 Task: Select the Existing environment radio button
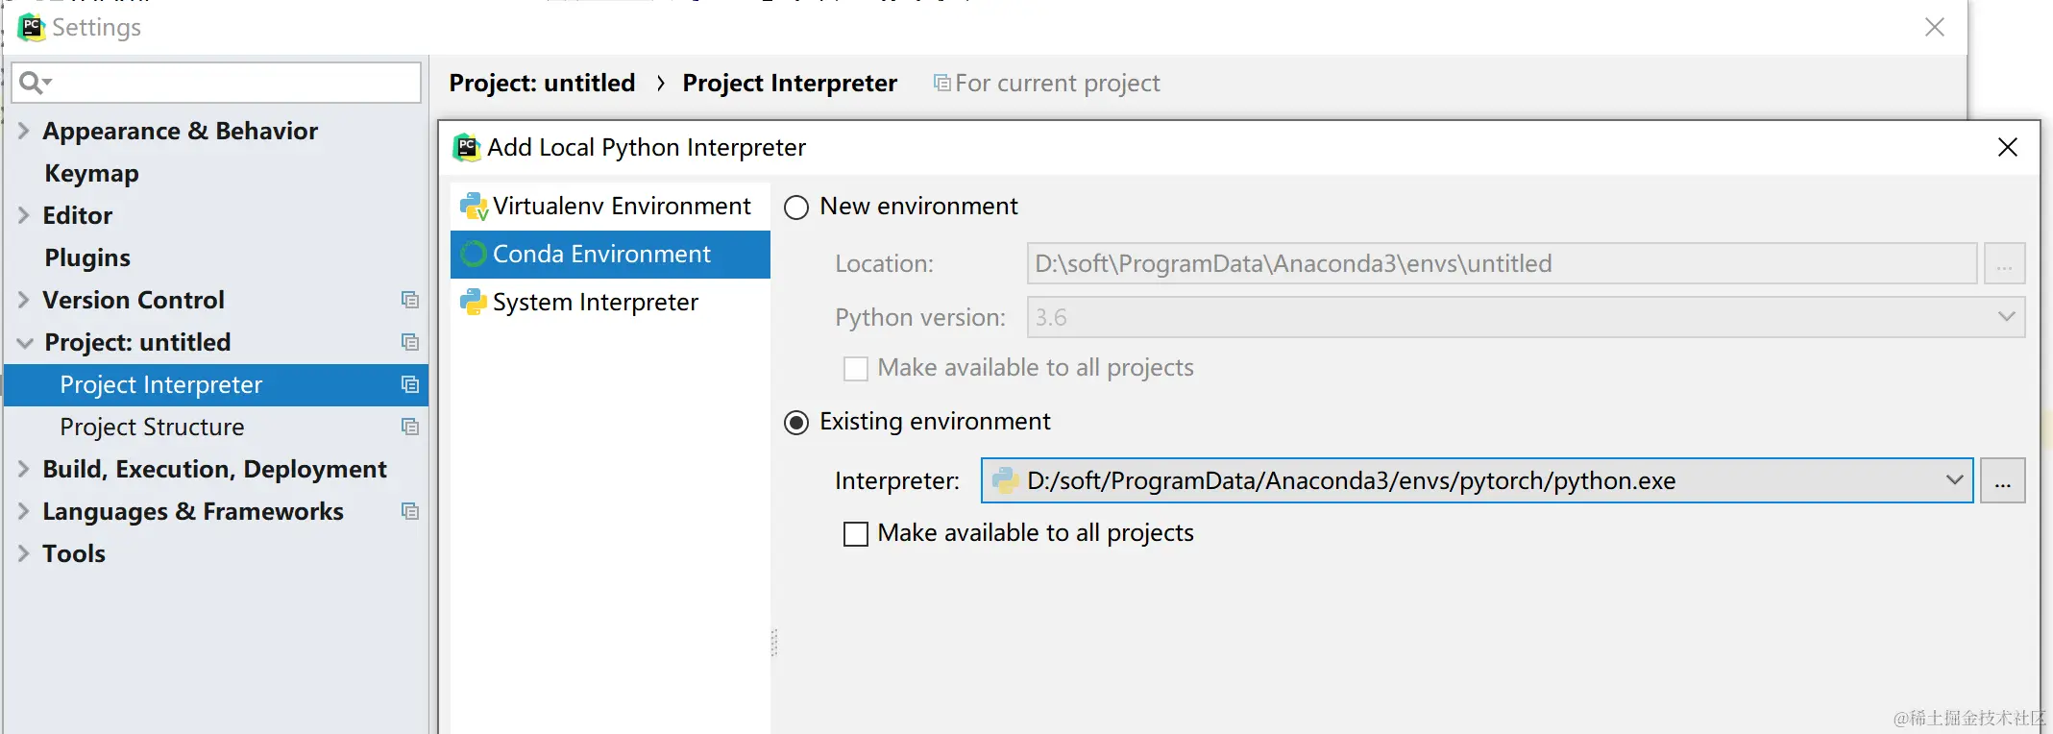[x=796, y=423]
